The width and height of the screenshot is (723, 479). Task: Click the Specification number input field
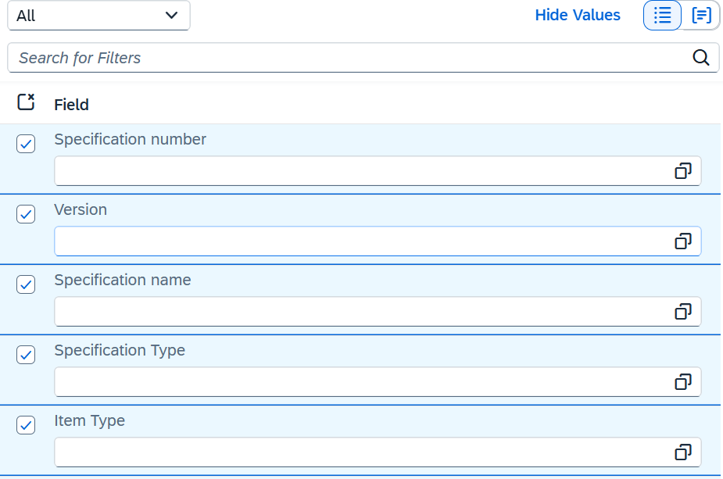click(x=360, y=171)
